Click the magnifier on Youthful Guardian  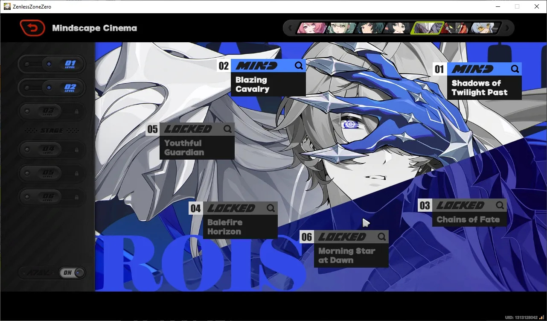click(x=228, y=128)
